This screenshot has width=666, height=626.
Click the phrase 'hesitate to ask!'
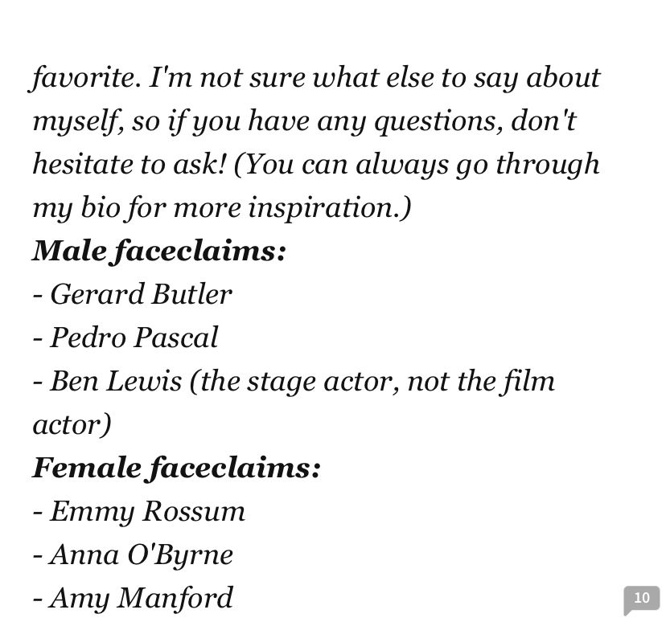point(129,164)
